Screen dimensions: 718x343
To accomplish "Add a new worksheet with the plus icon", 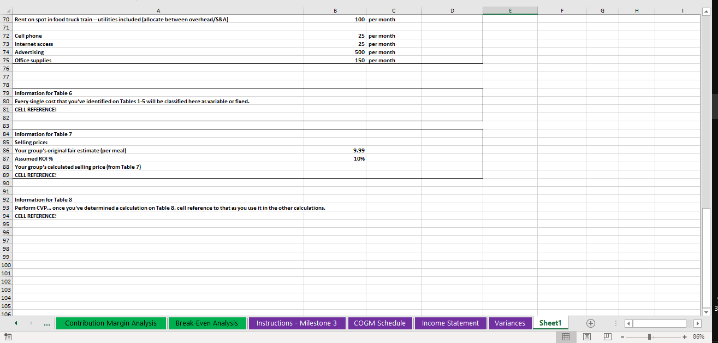I will pos(590,323).
